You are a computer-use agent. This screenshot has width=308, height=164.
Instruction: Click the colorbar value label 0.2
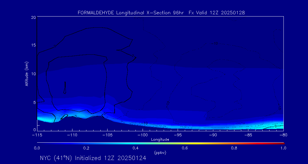(86, 148)
